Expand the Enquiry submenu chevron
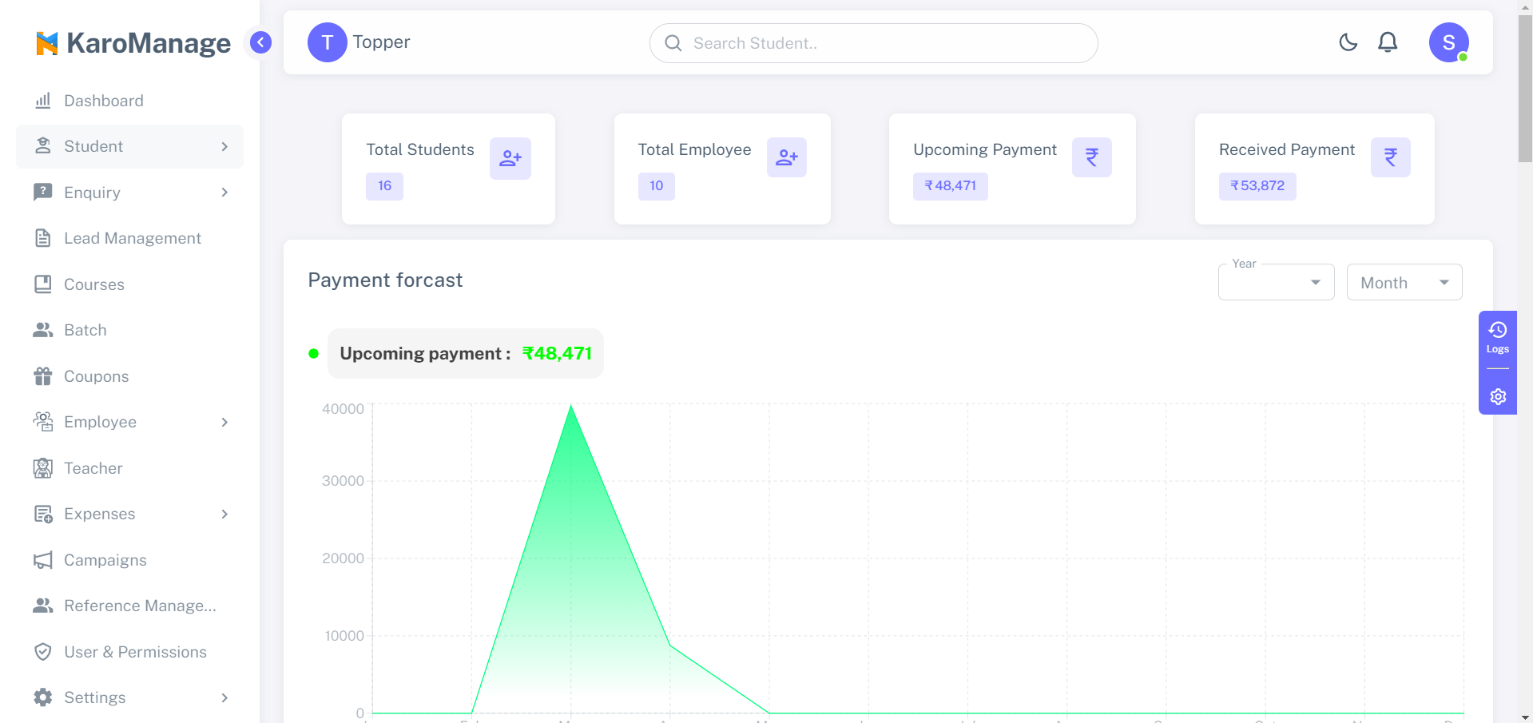The height and width of the screenshot is (723, 1533). [224, 193]
